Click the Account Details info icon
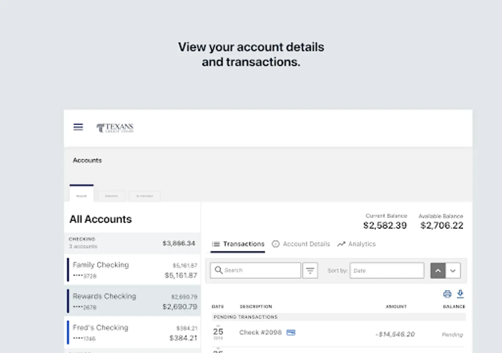The height and width of the screenshot is (353, 502). coord(276,244)
